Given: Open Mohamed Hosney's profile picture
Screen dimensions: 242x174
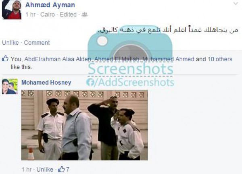Looking at the screenshot, I should [10, 86].
